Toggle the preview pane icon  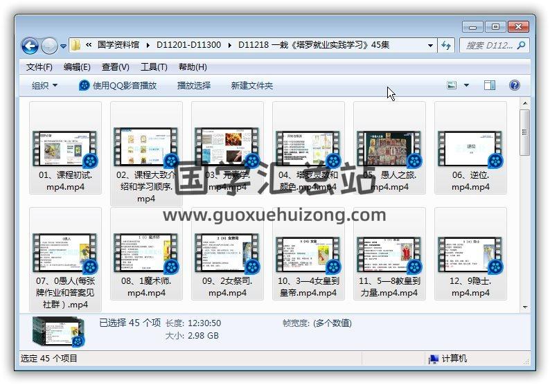click(490, 85)
